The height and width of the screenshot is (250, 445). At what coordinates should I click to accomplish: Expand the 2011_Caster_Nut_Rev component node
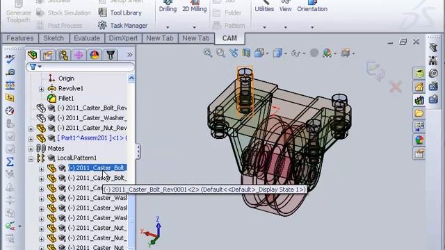coord(31,129)
